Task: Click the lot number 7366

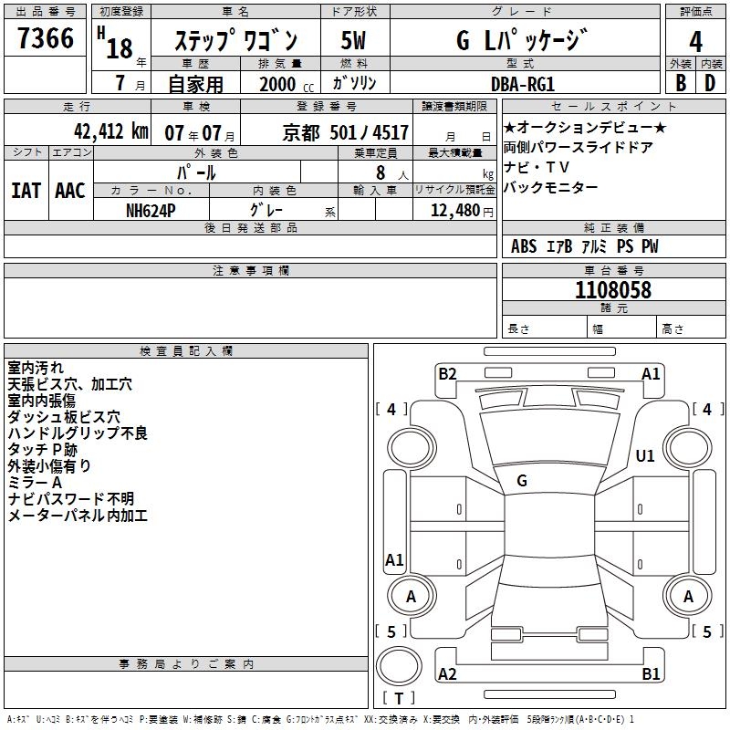Action: click(46, 38)
